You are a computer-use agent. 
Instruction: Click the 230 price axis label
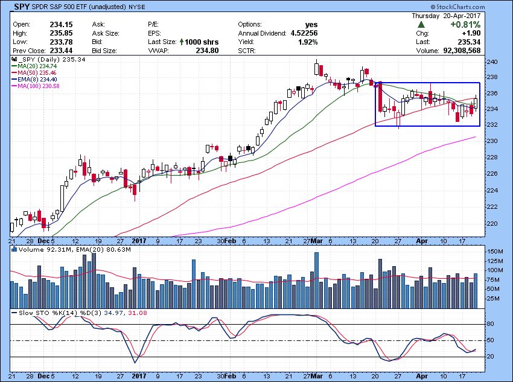[x=492, y=141]
